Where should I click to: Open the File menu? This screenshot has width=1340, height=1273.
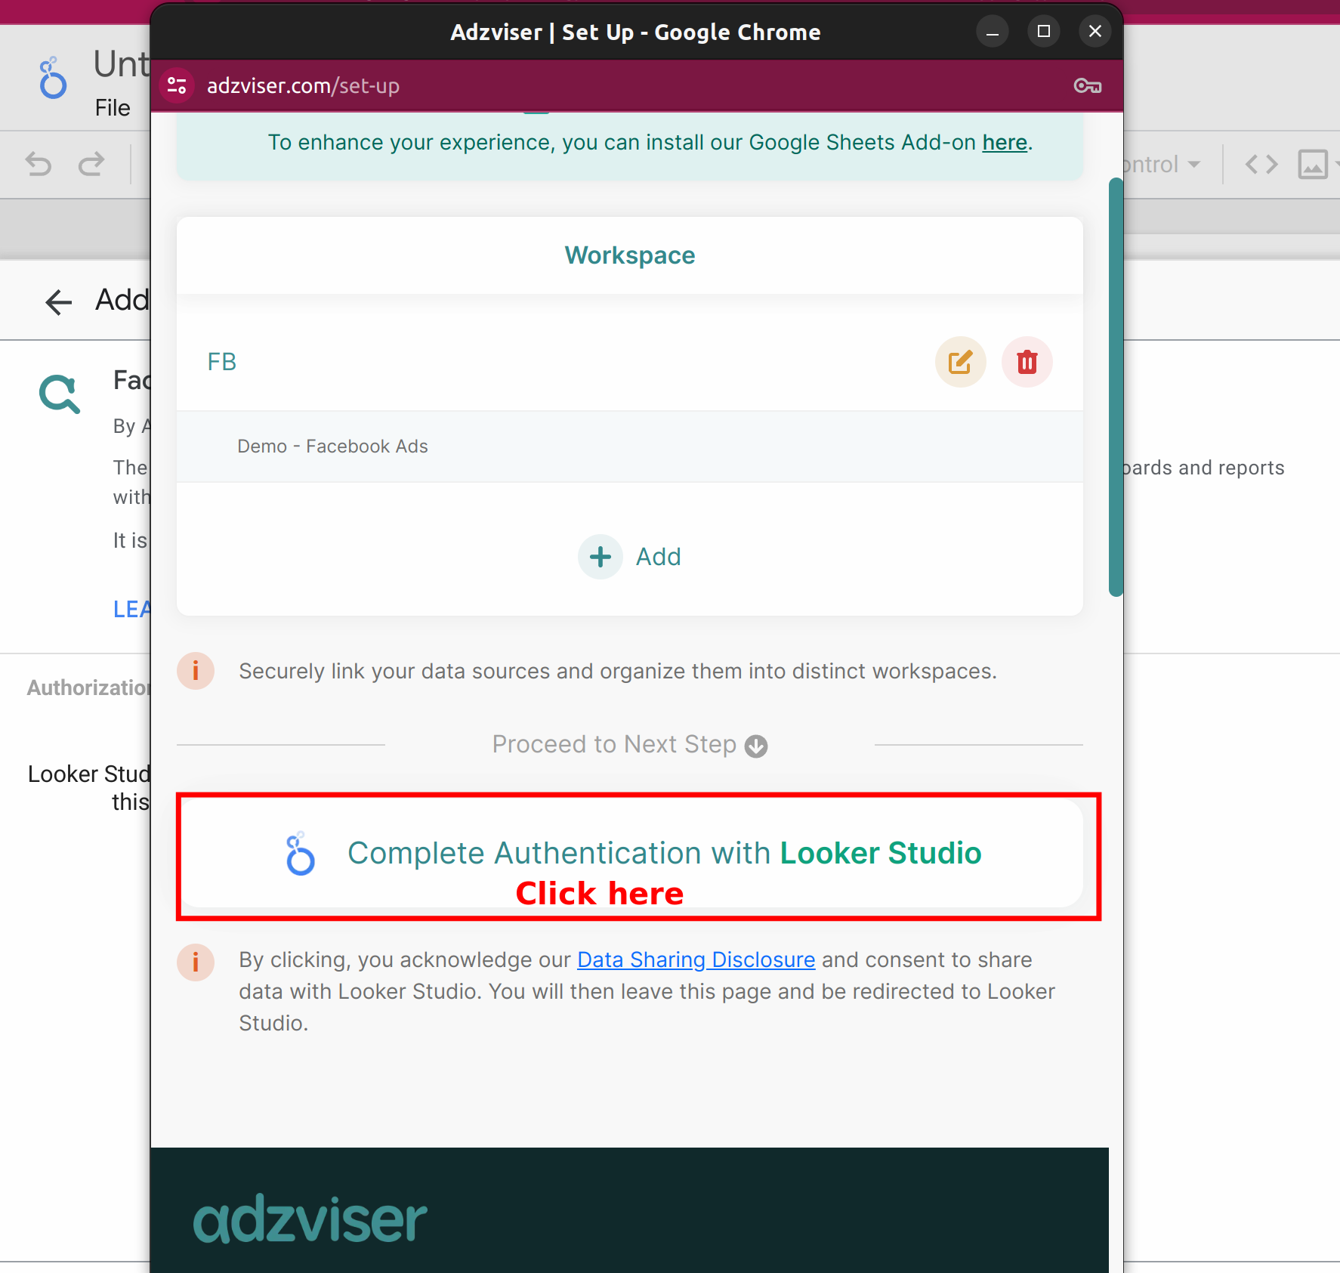click(113, 107)
